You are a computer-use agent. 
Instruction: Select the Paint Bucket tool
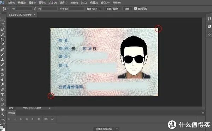[2, 75]
